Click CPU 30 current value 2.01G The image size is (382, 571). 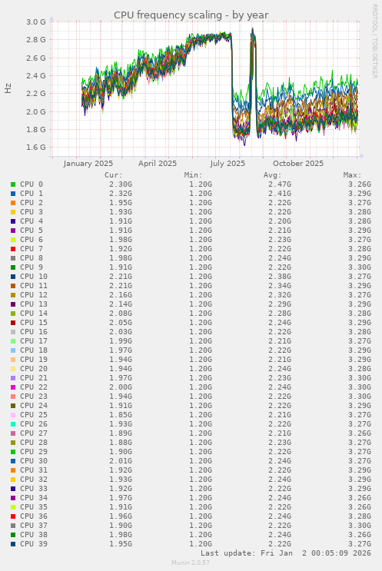click(121, 461)
